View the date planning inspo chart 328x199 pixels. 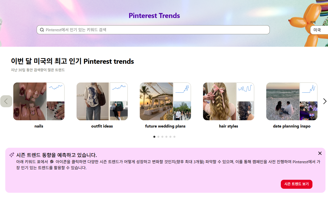(x=309, y=92)
